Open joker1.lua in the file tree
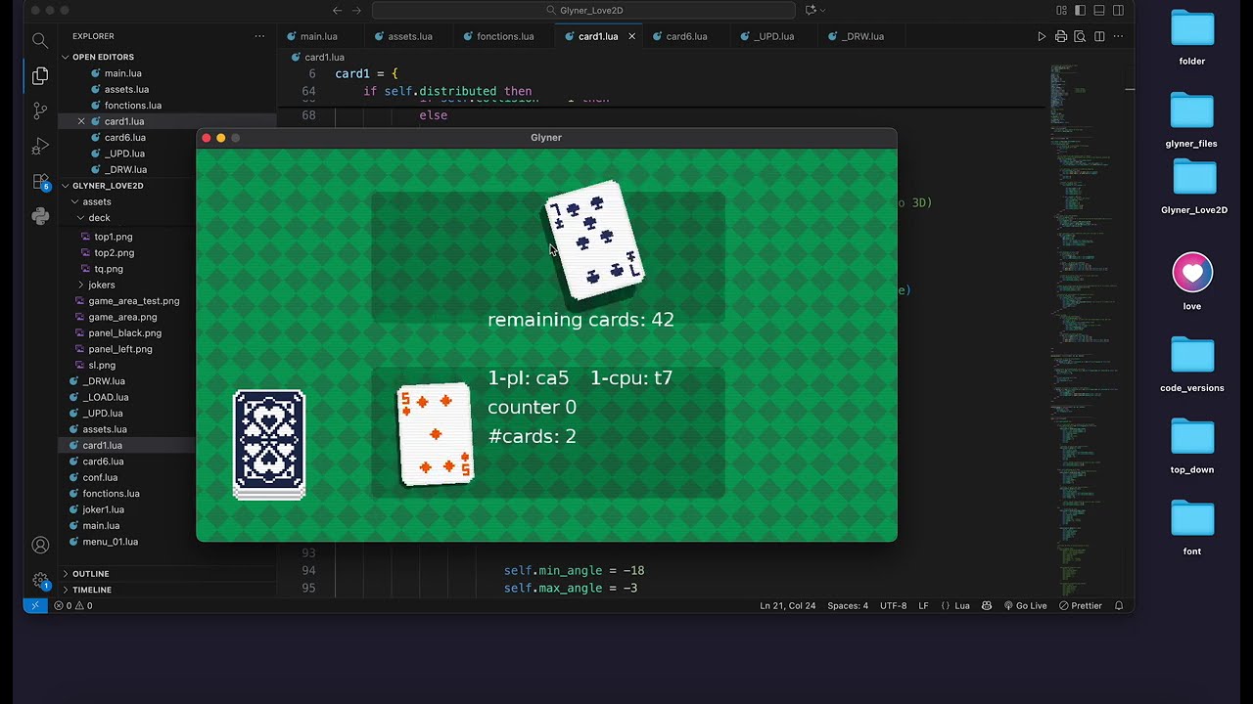This screenshot has width=1253, height=704. coord(103,509)
